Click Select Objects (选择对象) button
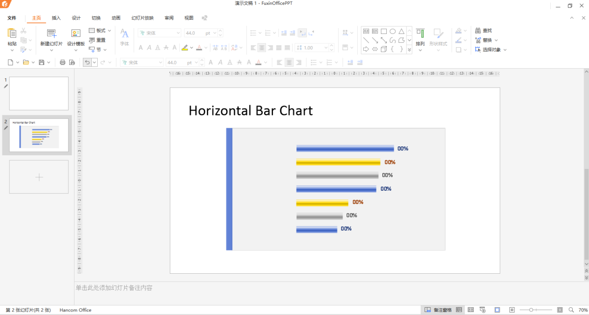 tap(490, 50)
